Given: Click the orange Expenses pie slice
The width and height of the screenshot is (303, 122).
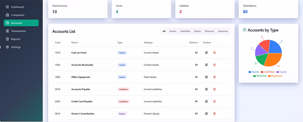Looking at the screenshot, I should pyautogui.click(x=274, y=59).
